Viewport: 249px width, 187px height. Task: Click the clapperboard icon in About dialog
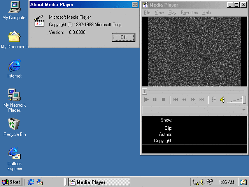[x=39, y=21]
